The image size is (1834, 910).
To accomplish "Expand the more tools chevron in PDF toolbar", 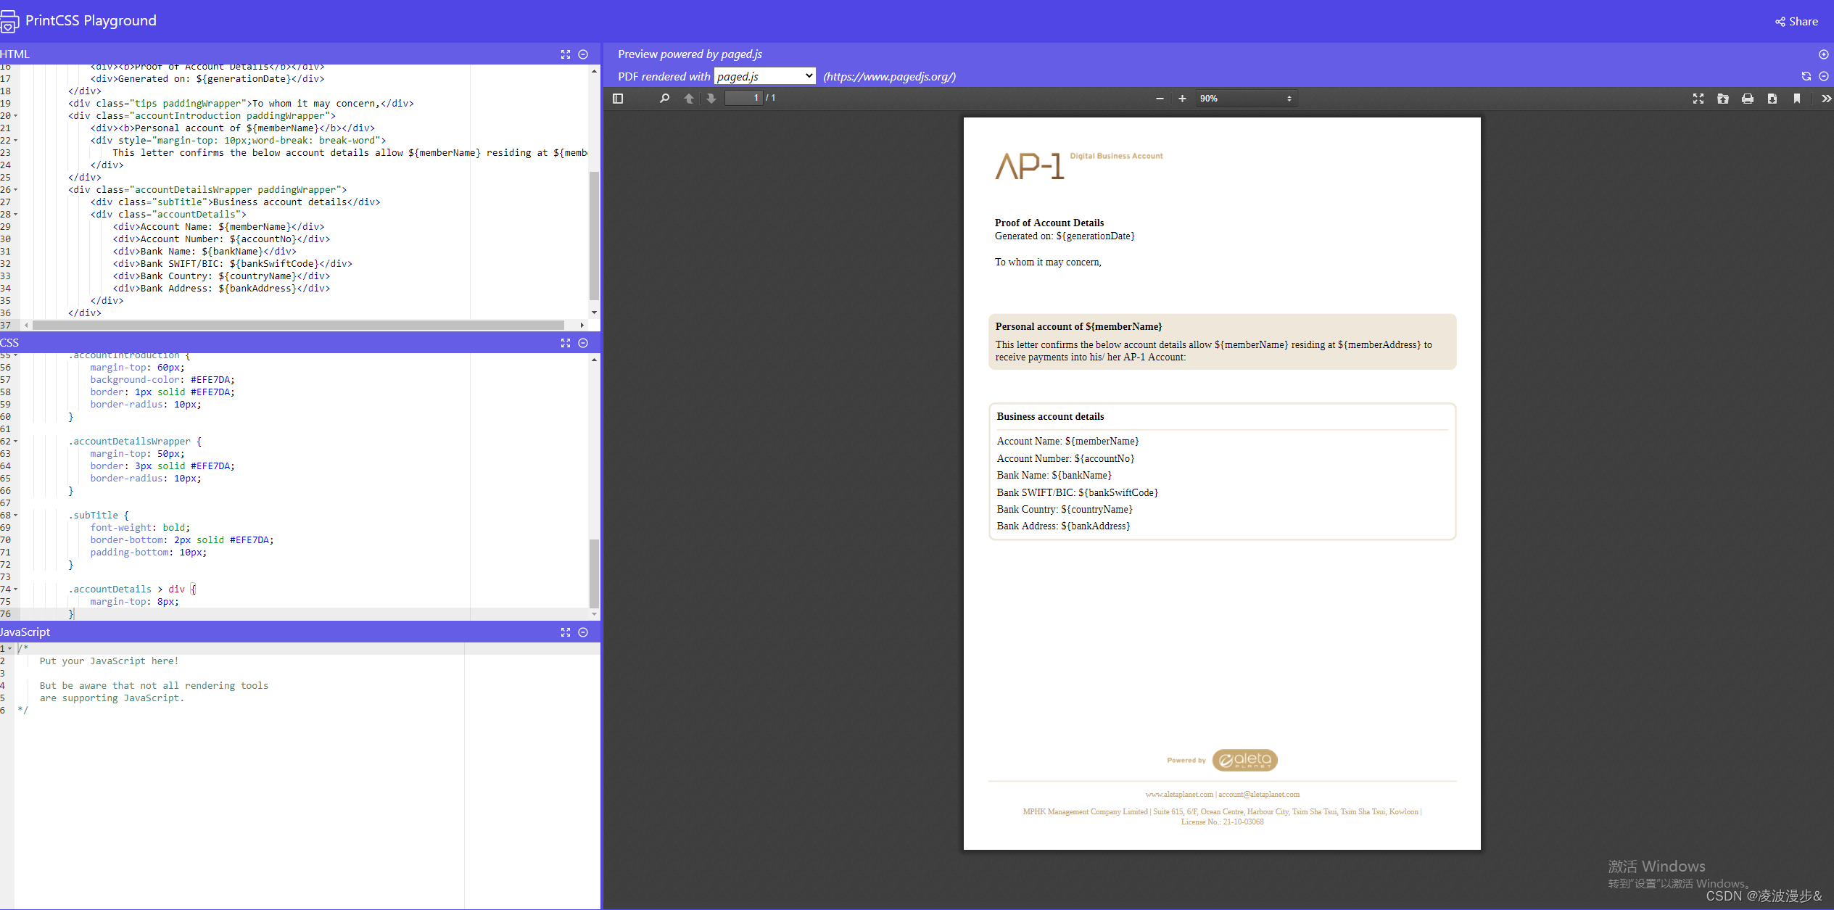I will (x=1825, y=98).
